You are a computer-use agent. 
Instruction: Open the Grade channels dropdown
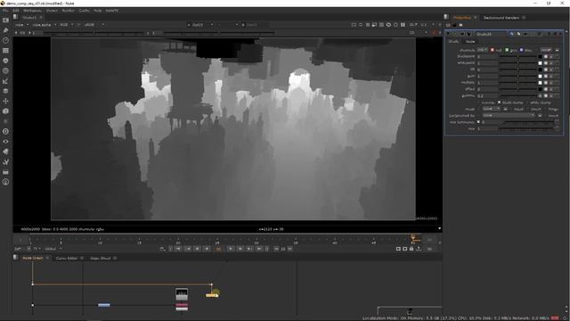click(483, 50)
